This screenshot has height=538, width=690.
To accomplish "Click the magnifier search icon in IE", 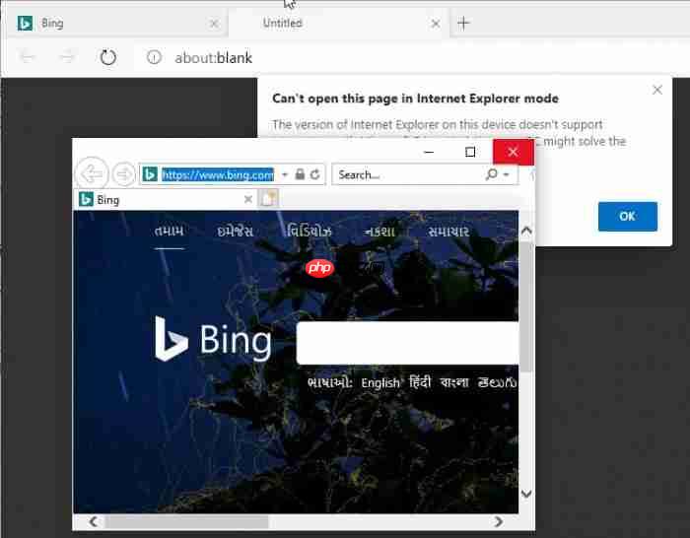I will pos(491,174).
